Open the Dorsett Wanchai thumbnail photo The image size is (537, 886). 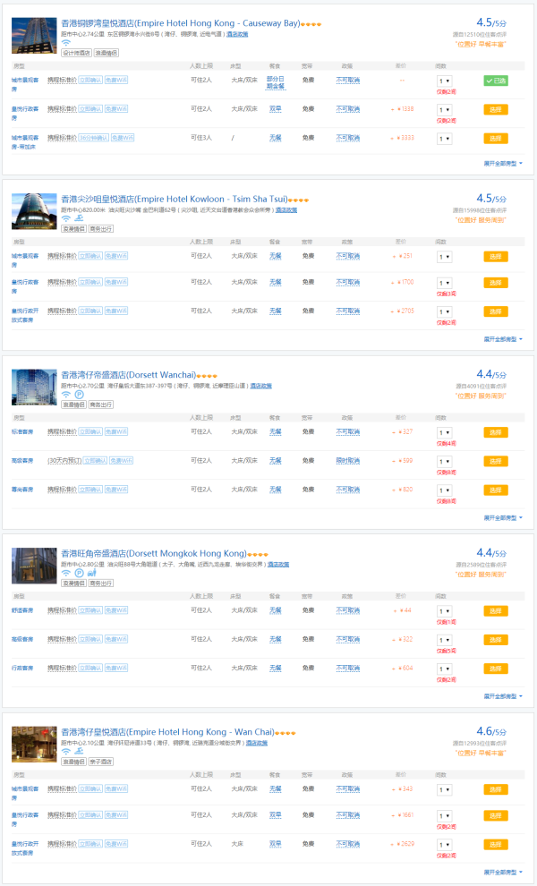click(x=34, y=387)
